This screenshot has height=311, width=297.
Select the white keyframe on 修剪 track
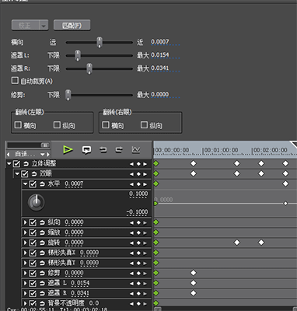(194, 273)
